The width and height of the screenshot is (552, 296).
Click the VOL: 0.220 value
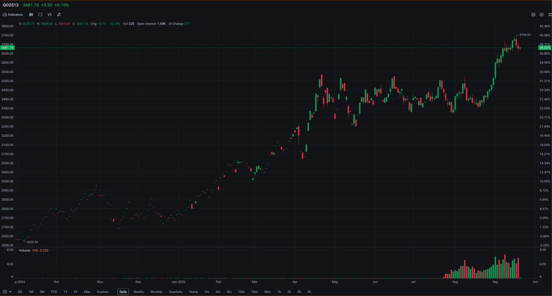click(x=40, y=251)
